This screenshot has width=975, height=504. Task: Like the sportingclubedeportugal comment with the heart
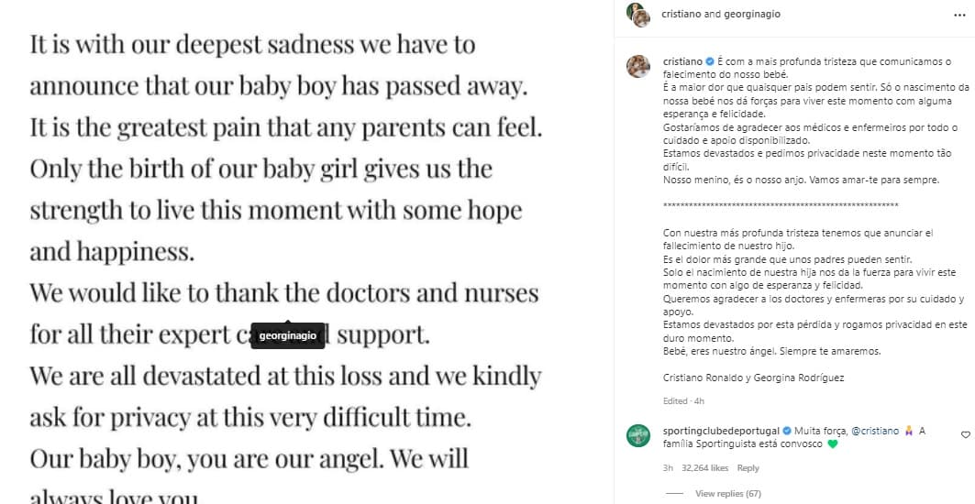[965, 434]
